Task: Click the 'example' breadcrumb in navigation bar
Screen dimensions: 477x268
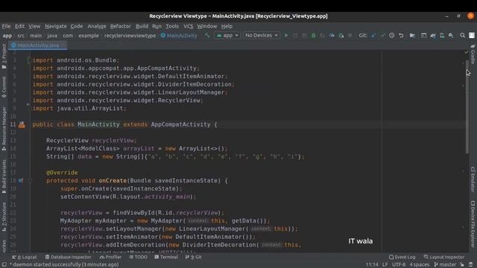Action: [x=89, y=36]
